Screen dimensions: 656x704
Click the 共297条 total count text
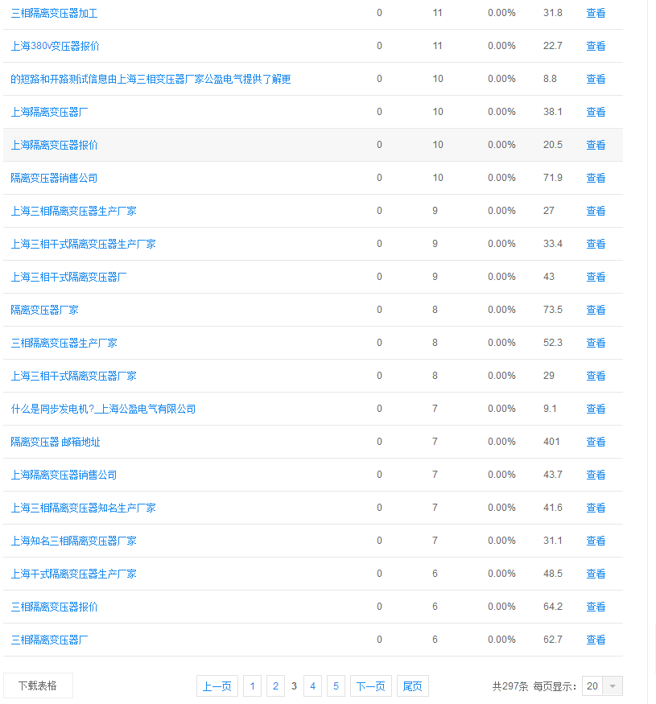pos(510,686)
